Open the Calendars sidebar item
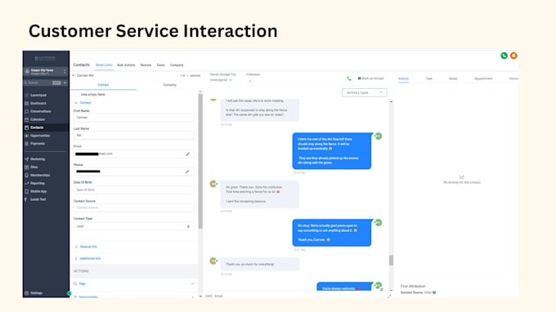Viewport: 556px width, 312px height. pyautogui.click(x=38, y=119)
